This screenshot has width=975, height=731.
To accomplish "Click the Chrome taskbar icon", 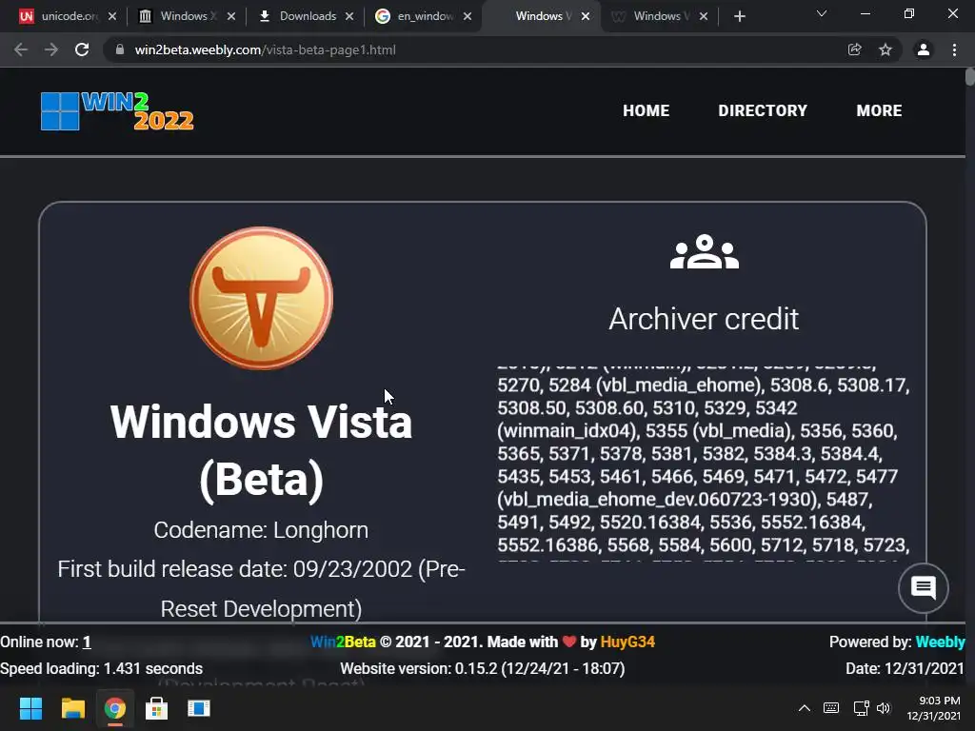I will [114, 708].
